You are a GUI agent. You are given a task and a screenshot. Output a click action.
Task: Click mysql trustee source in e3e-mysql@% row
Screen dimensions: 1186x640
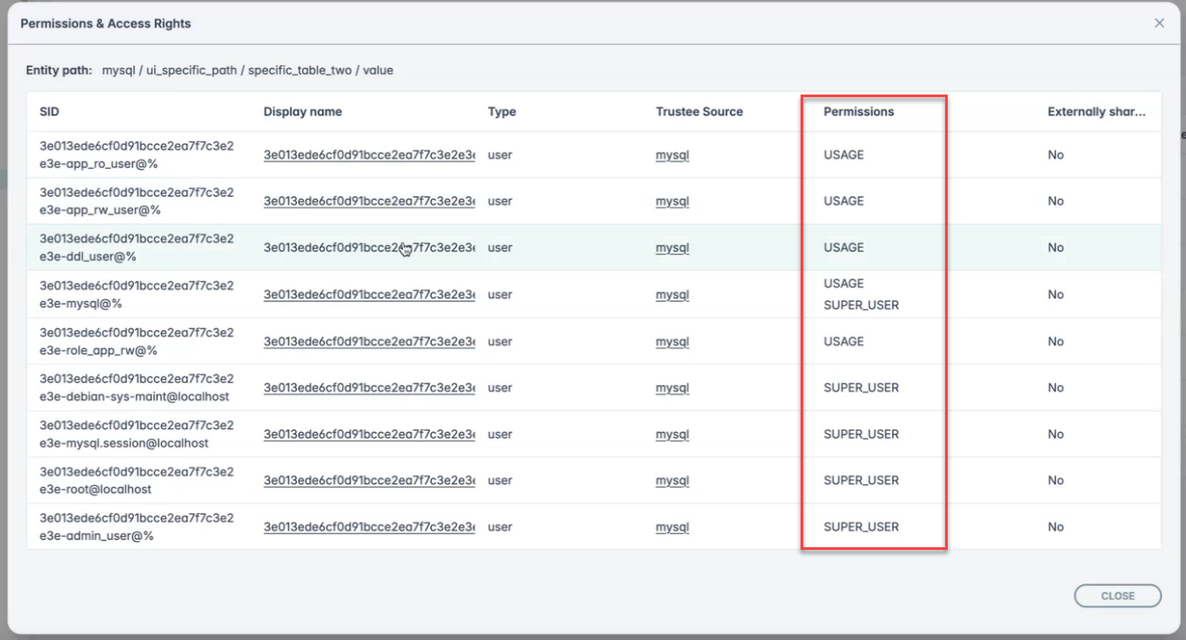click(672, 295)
